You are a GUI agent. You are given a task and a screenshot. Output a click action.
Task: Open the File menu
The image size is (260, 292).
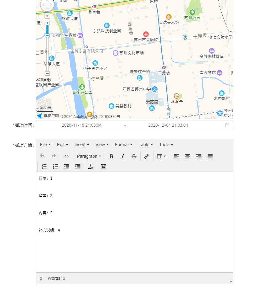(x=45, y=145)
